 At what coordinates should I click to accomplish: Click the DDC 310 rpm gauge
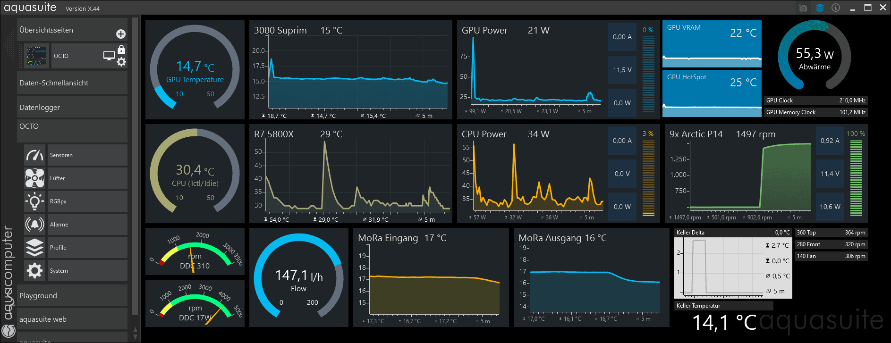(195, 251)
